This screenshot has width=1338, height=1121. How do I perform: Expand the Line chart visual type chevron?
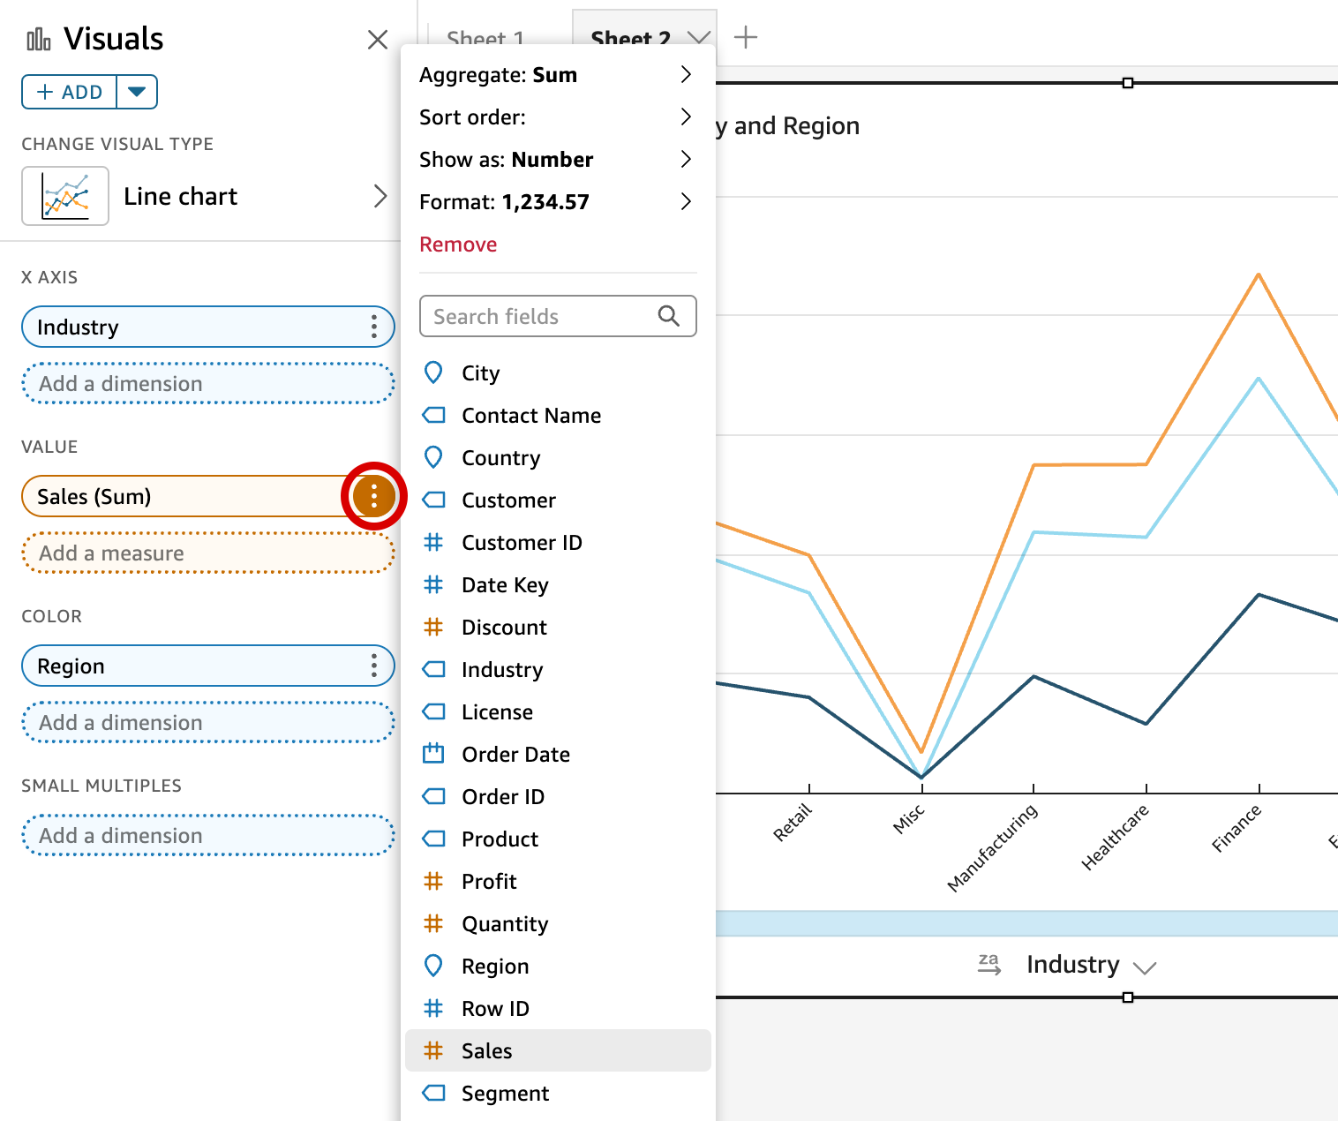click(380, 196)
